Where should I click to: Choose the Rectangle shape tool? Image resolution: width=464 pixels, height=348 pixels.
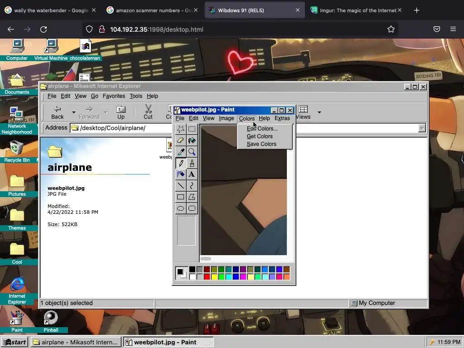180,197
